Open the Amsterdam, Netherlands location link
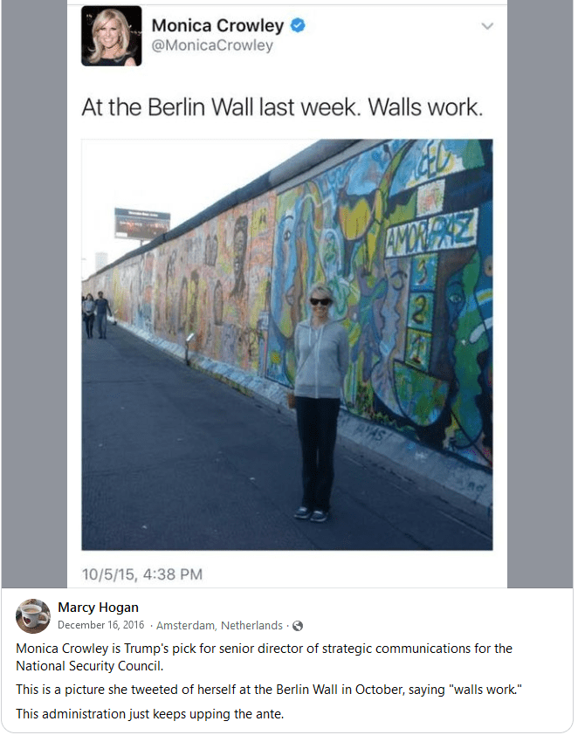 [x=219, y=626]
